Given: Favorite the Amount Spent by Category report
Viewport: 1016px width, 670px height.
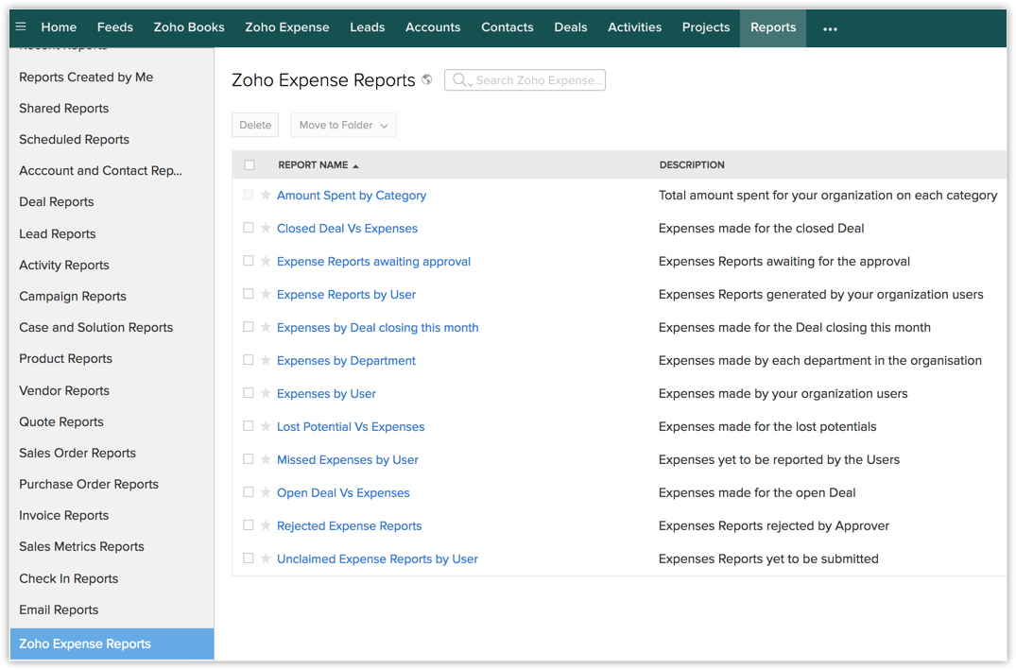Looking at the screenshot, I should [x=266, y=195].
